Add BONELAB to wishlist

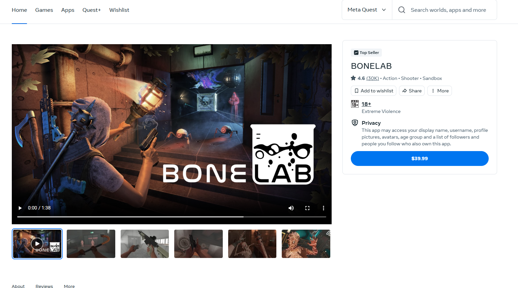[373, 91]
